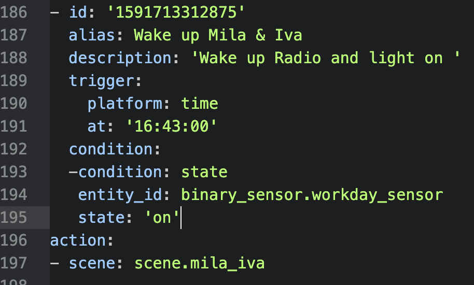Screen dimensions: 474x285
Task: Click the scene.mila_iva value
Action: (x=200, y=263)
